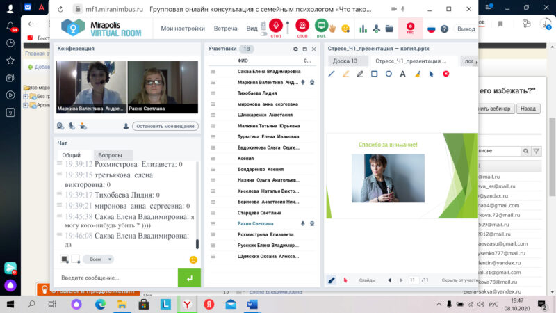Expand Архив tree folder in background window
The width and height of the screenshot is (556, 313).
26,105
